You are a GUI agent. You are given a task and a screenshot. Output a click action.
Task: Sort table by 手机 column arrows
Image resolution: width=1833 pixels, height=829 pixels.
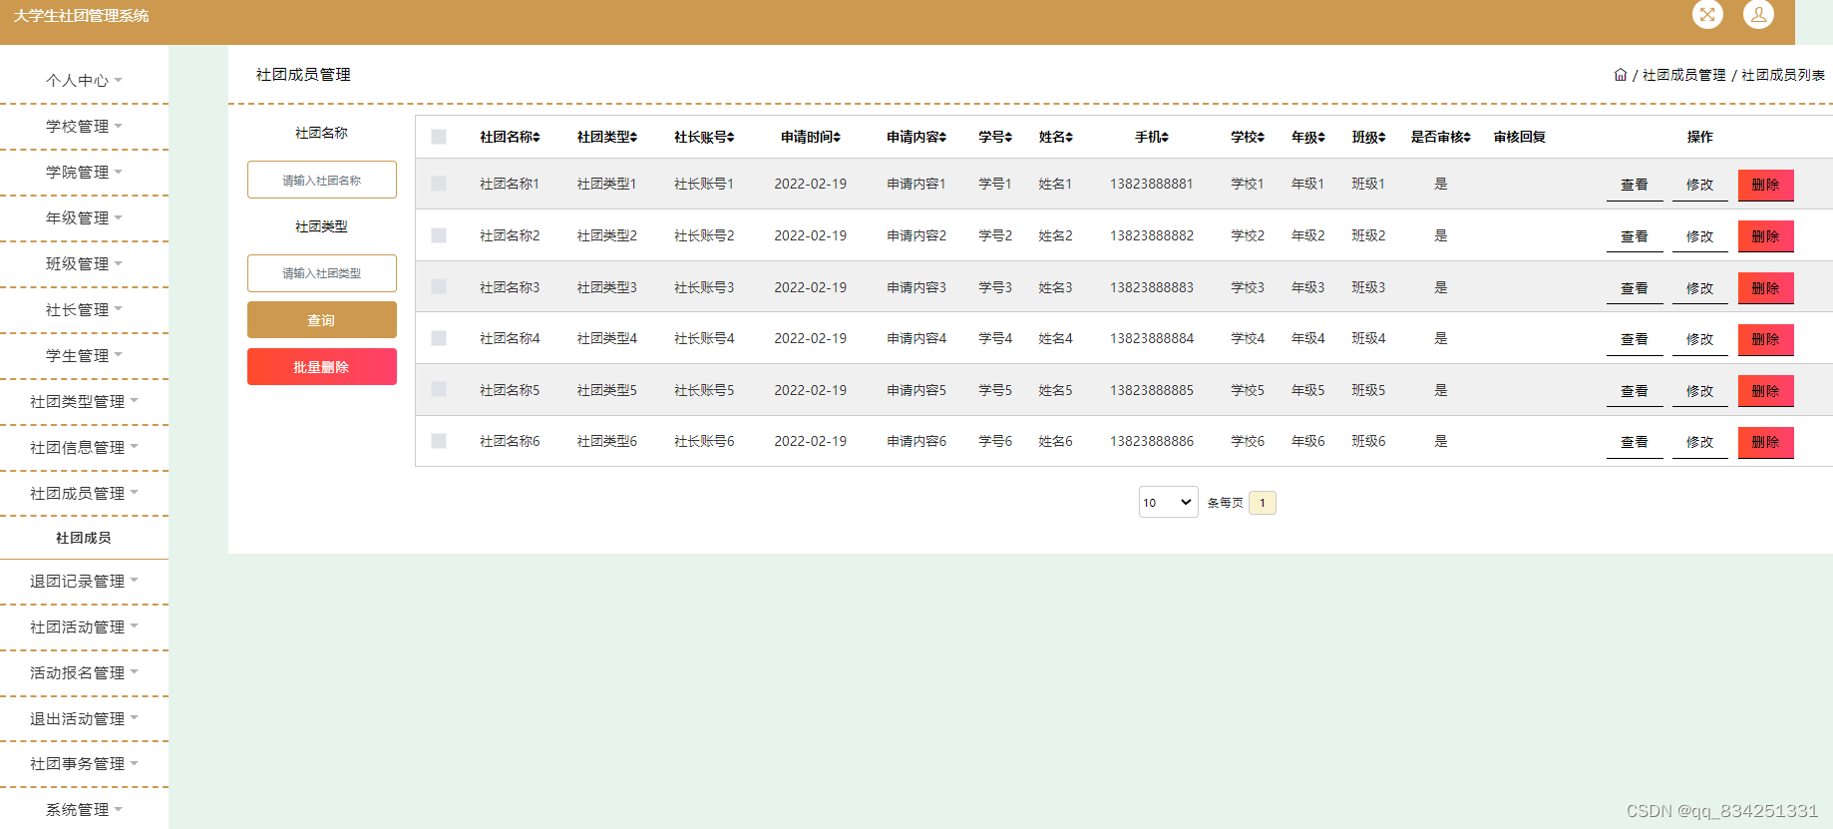click(x=1165, y=138)
